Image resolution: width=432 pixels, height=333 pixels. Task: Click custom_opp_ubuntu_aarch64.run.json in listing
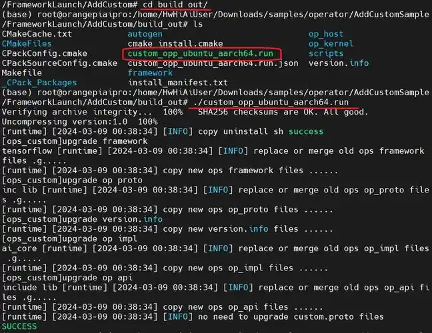coord(213,63)
